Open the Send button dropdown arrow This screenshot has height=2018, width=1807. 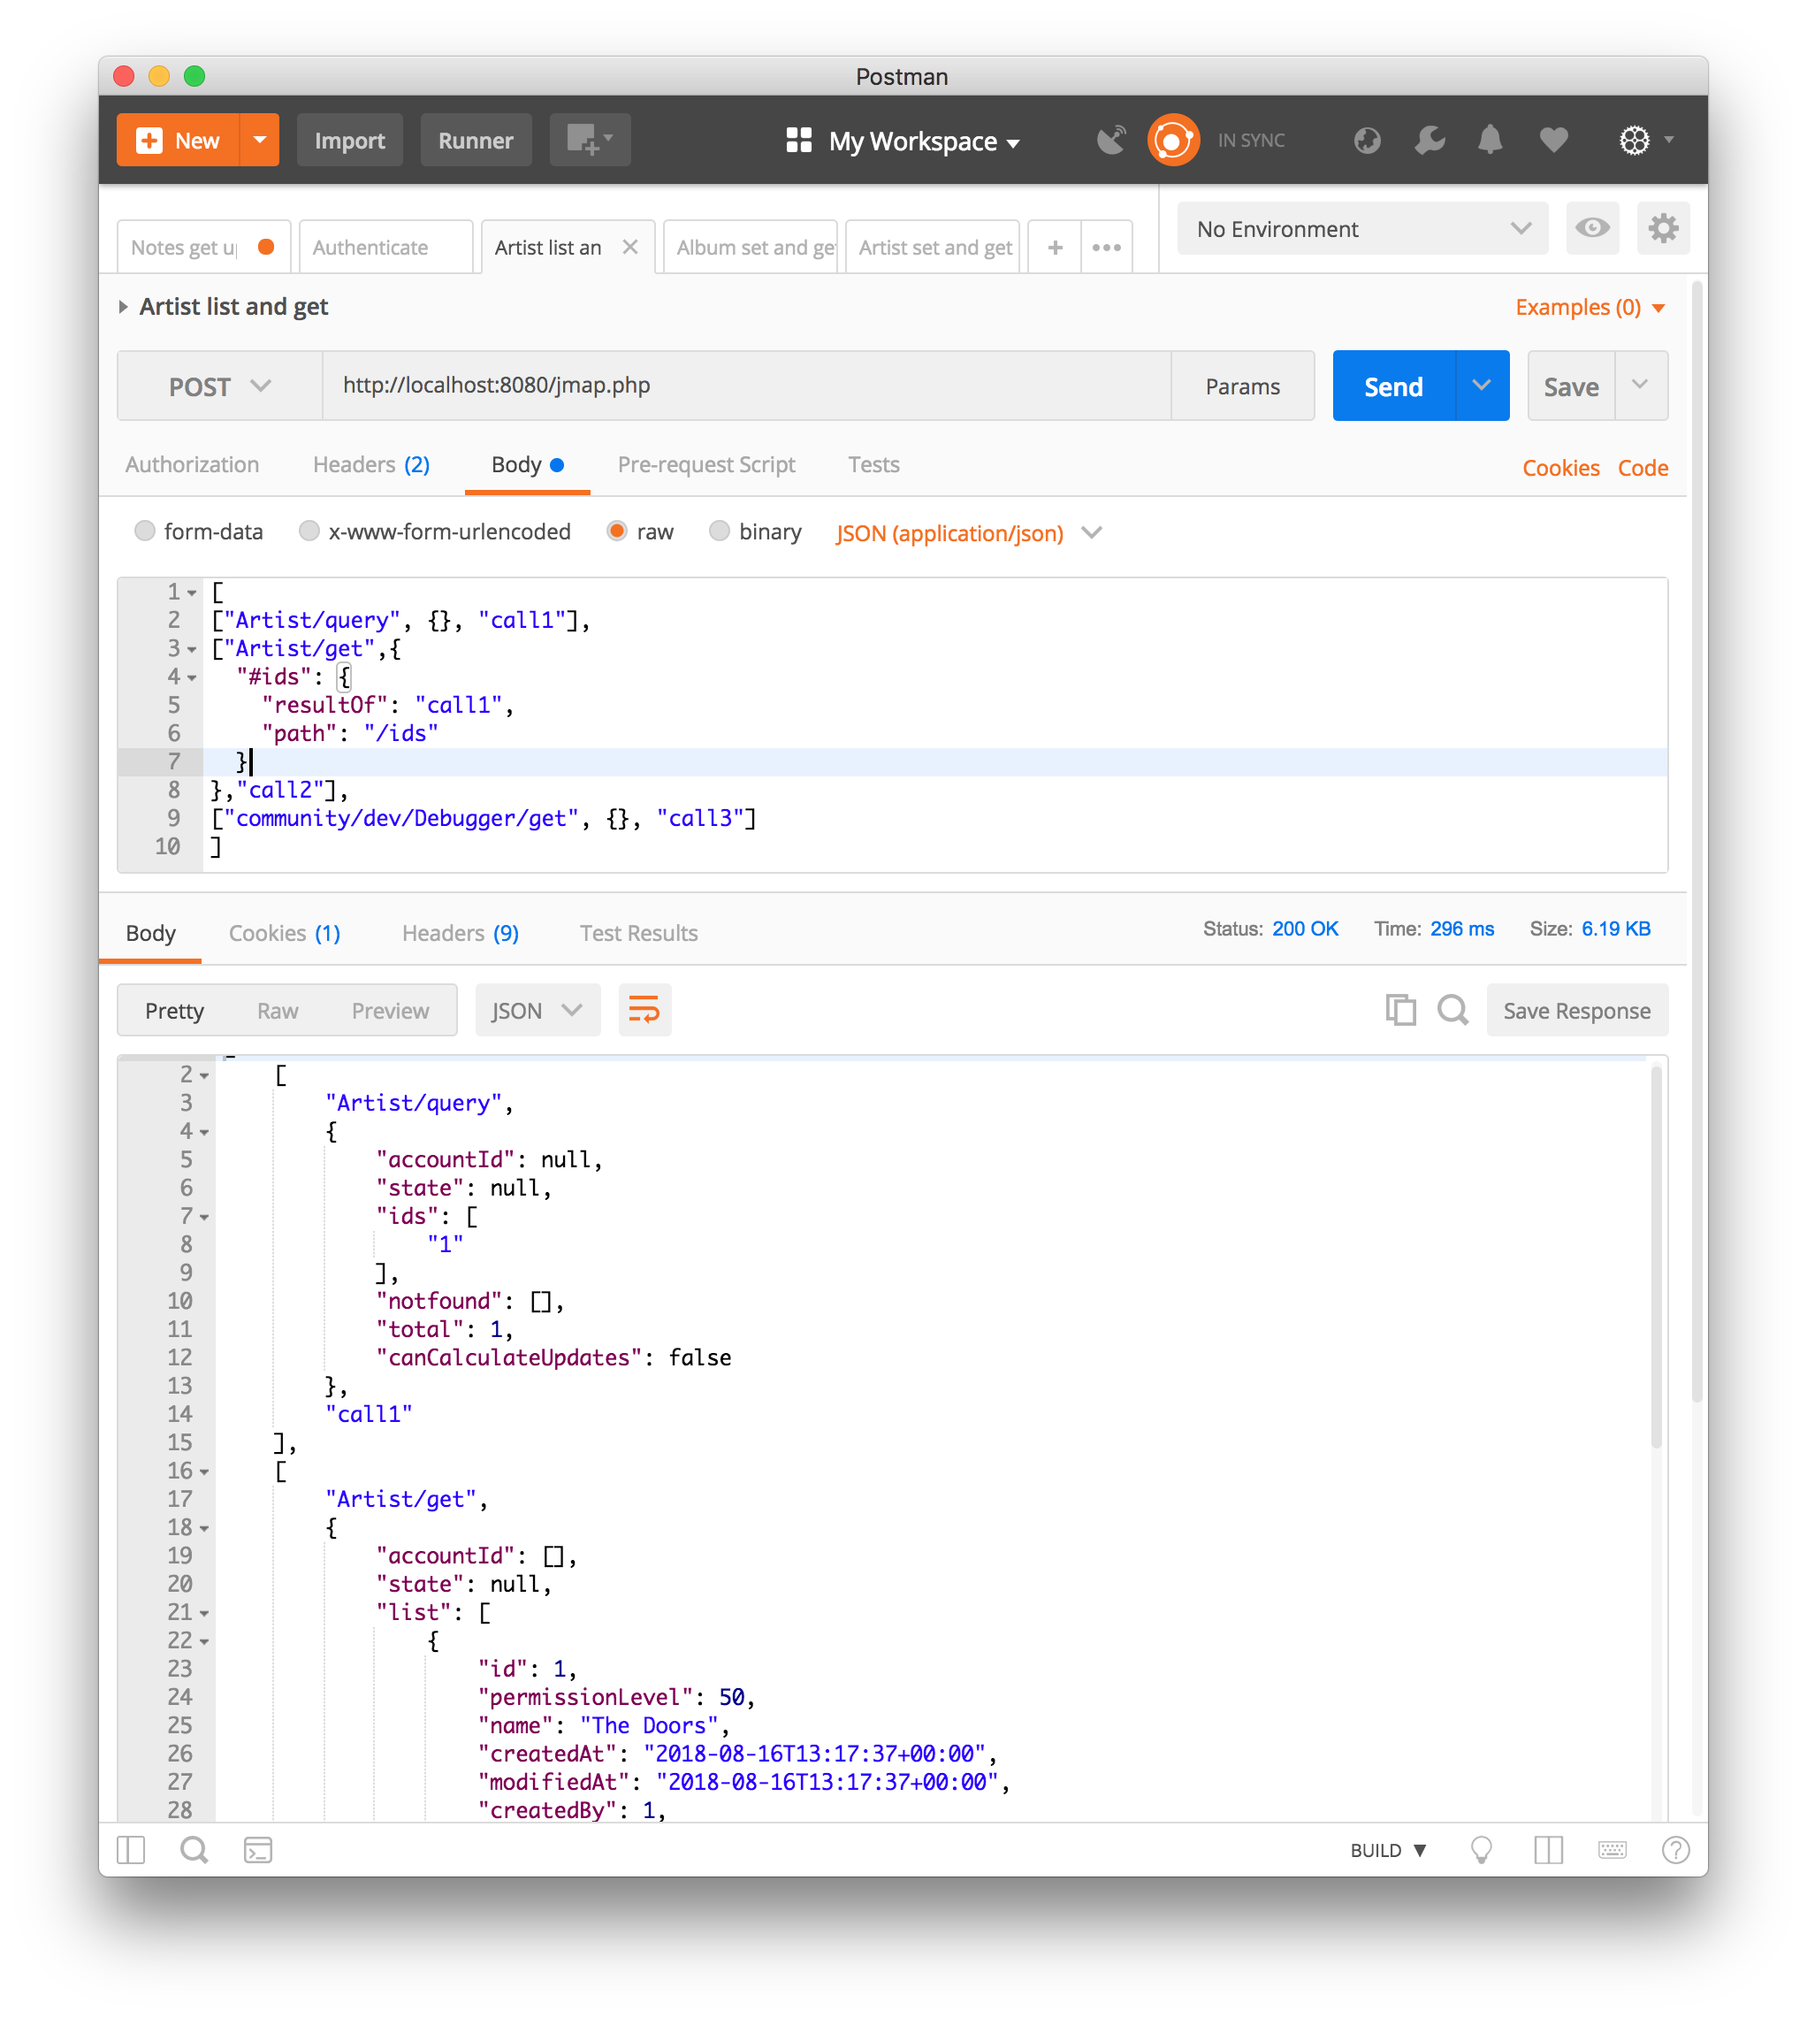tap(1482, 386)
